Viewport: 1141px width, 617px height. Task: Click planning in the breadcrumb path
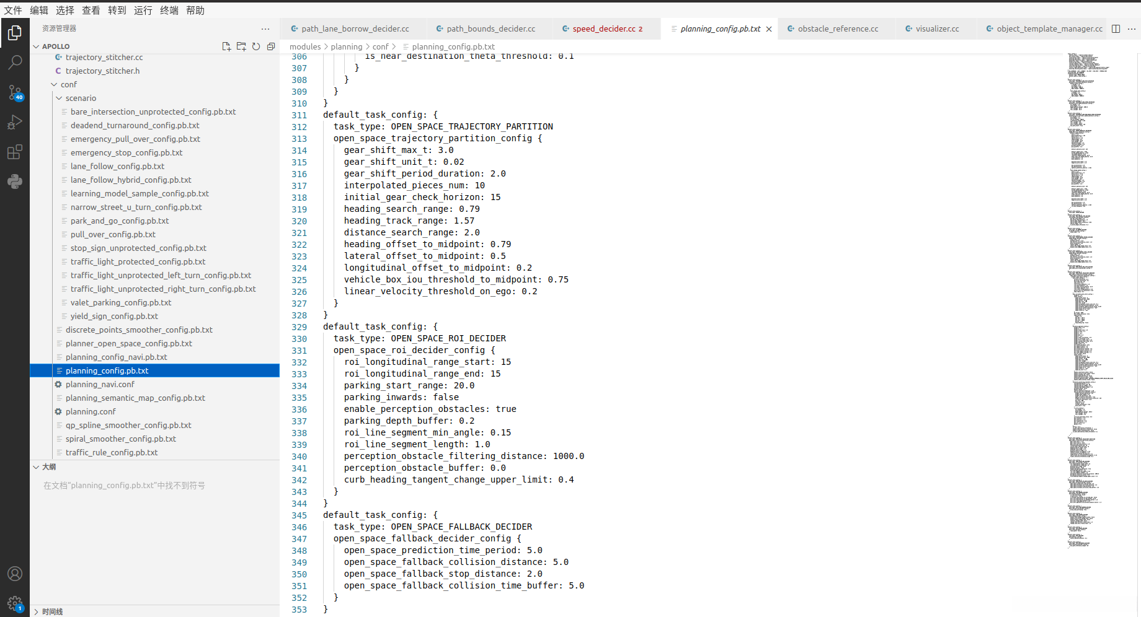347,46
